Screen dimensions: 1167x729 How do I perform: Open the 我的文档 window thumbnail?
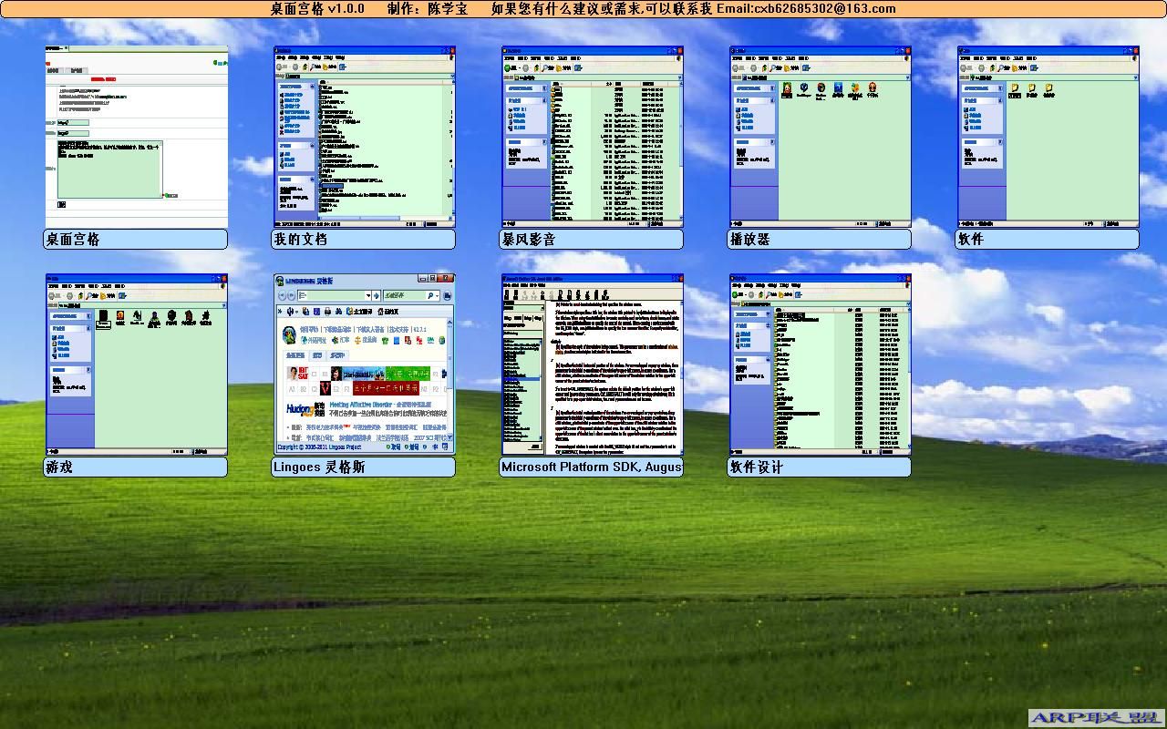[x=365, y=137]
